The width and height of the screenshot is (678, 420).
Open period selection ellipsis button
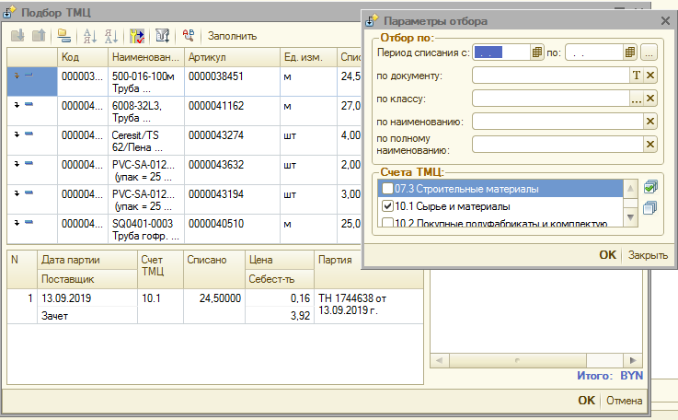pyautogui.click(x=649, y=52)
